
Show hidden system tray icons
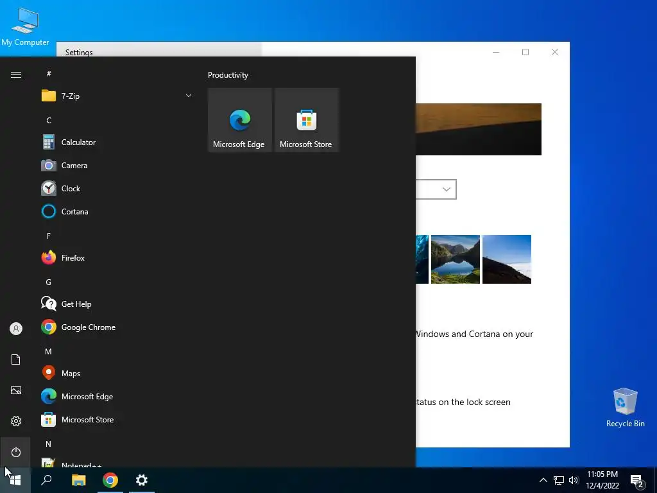click(543, 480)
